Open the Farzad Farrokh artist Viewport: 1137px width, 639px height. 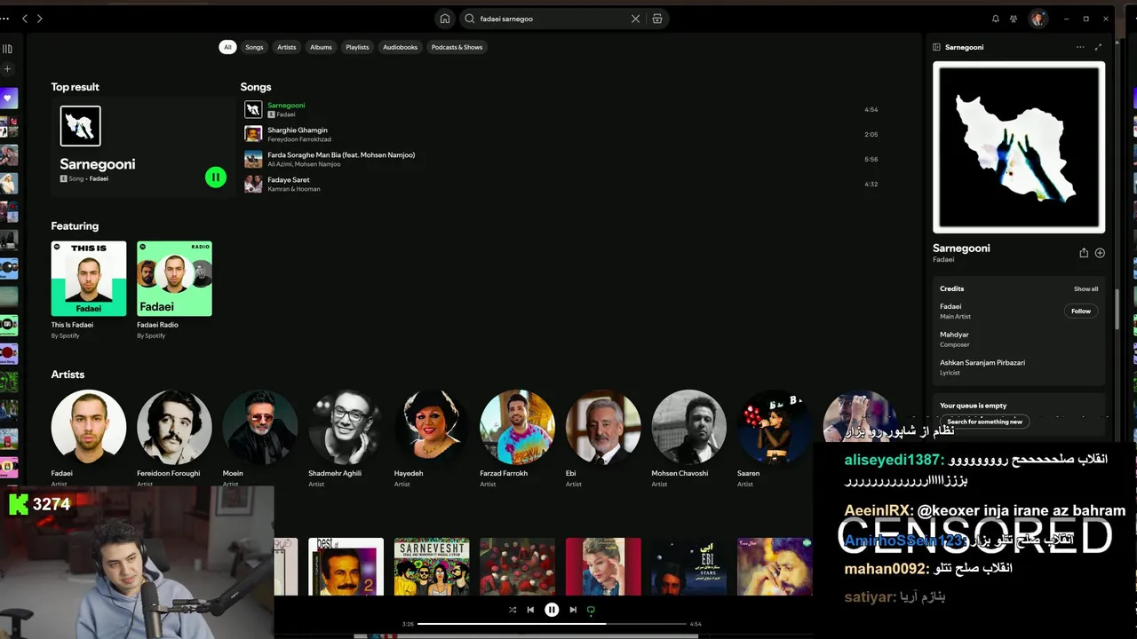517,427
